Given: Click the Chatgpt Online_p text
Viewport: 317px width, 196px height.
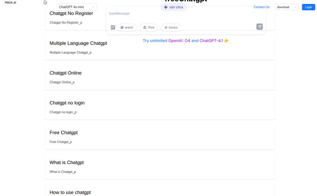Looking at the screenshot, I should pyautogui.click(x=62, y=82).
